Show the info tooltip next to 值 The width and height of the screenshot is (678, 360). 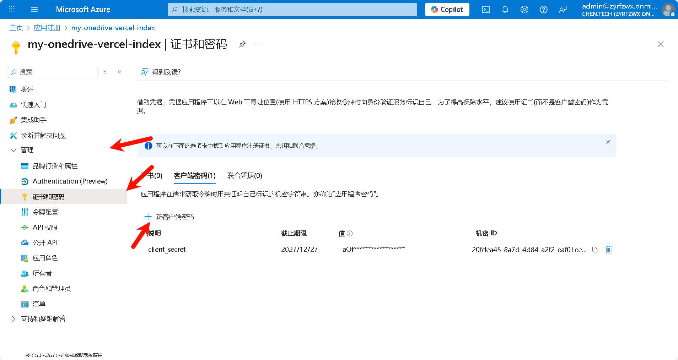[x=350, y=233]
